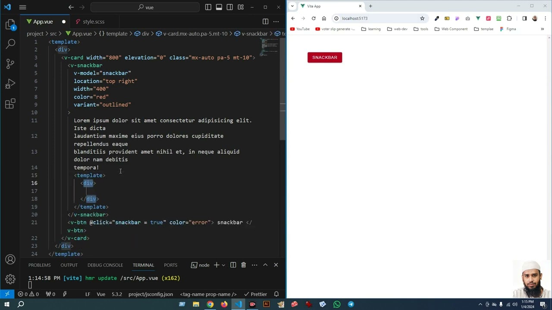The height and width of the screenshot is (310, 552).
Task: Open the Chrome home page button
Action: [x=324, y=19]
